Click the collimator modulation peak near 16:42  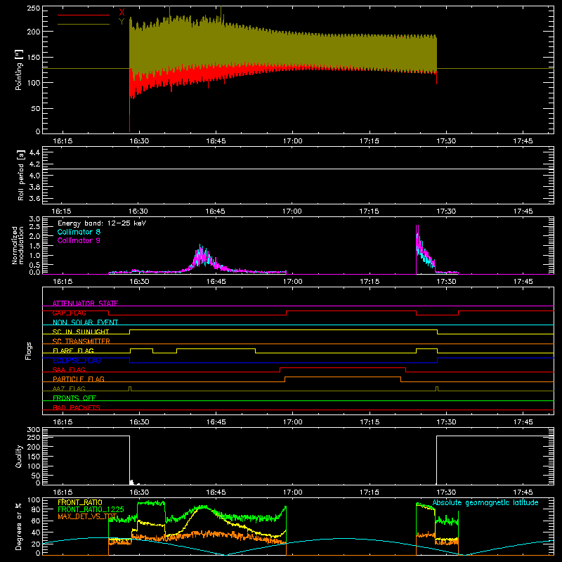pyautogui.click(x=202, y=256)
